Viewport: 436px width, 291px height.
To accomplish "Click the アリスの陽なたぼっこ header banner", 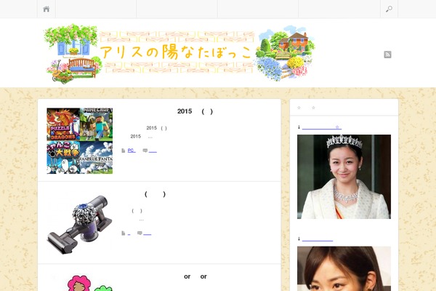I will (179, 53).
